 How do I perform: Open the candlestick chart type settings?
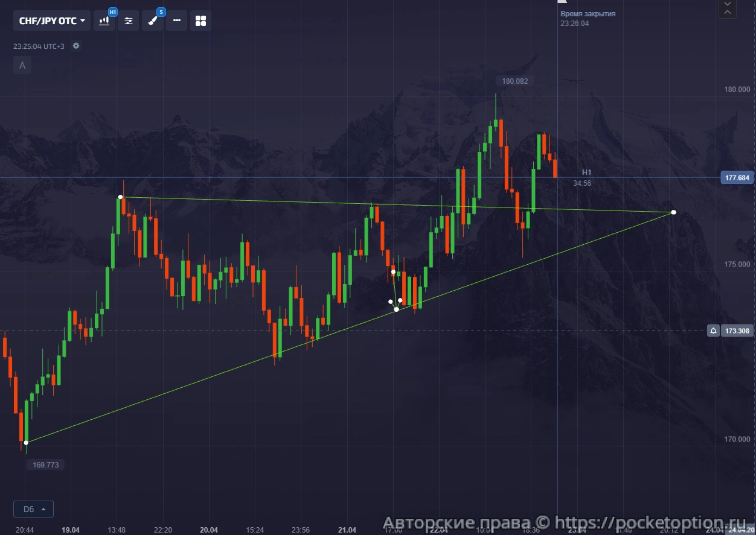pos(104,21)
